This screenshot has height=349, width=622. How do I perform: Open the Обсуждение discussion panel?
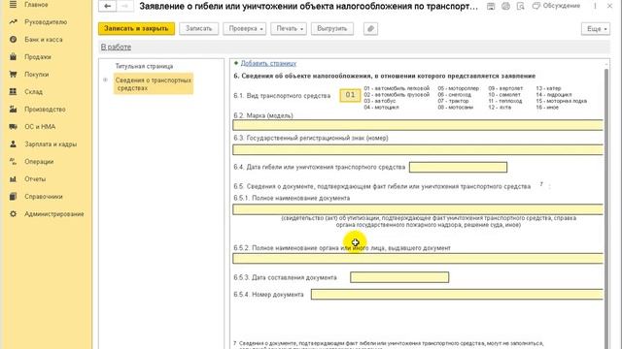556,6
